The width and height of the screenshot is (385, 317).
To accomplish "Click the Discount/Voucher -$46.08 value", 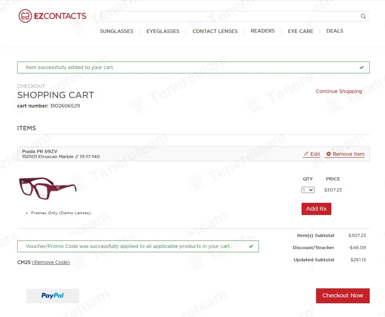I will click(x=357, y=248).
